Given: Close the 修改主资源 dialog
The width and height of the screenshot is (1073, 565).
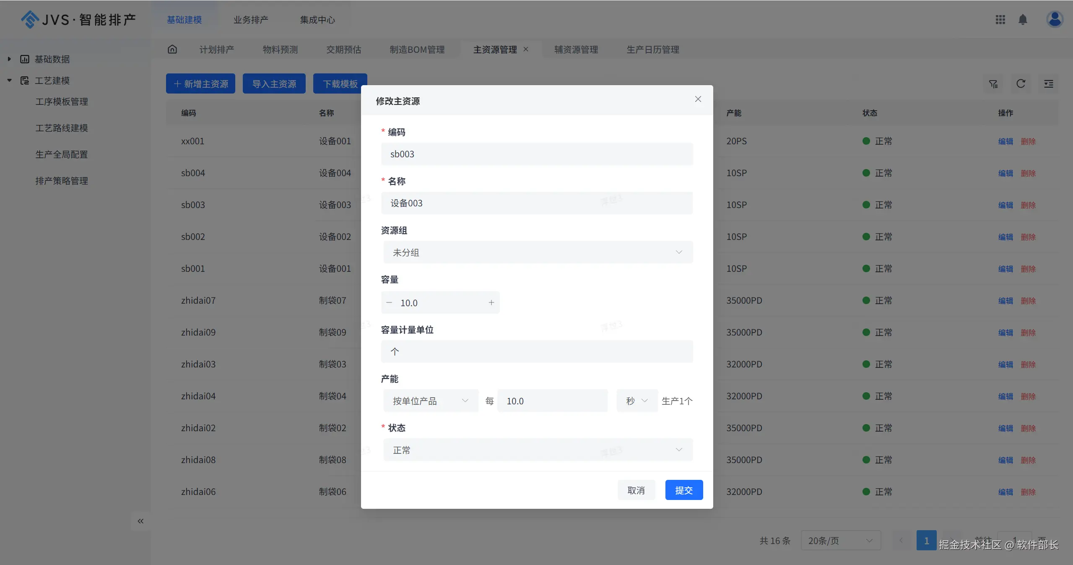Looking at the screenshot, I should (x=698, y=99).
